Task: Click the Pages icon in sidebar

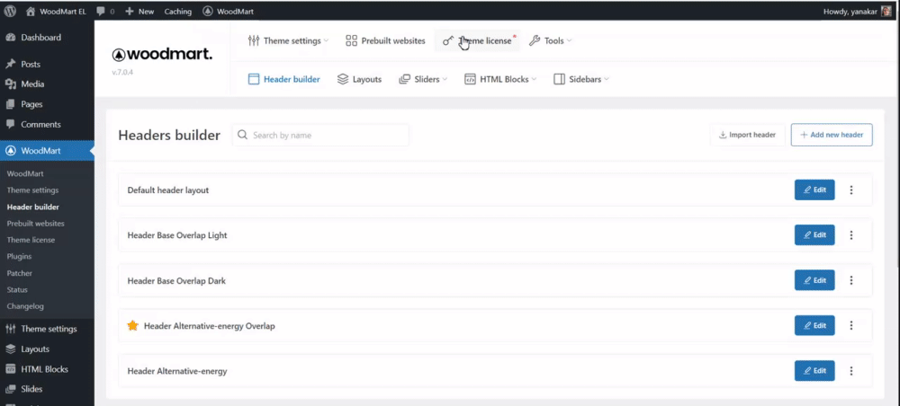Action: point(10,104)
